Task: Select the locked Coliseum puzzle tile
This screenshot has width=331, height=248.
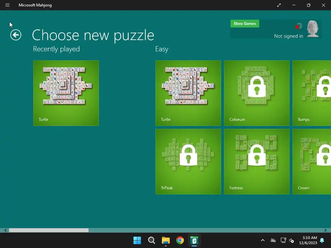Action: coord(257,93)
